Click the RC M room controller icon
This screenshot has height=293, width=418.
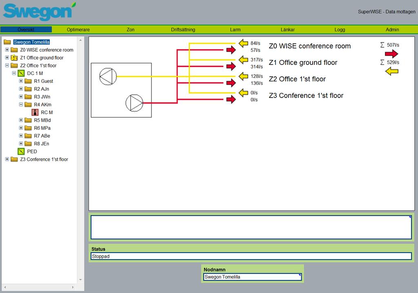coord(35,113)
